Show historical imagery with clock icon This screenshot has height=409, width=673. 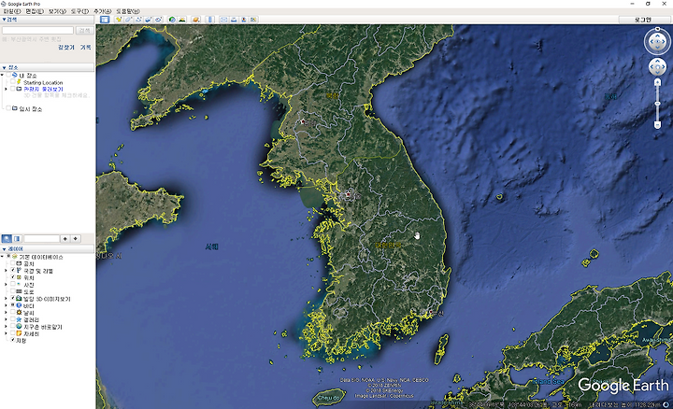[172, 20]
